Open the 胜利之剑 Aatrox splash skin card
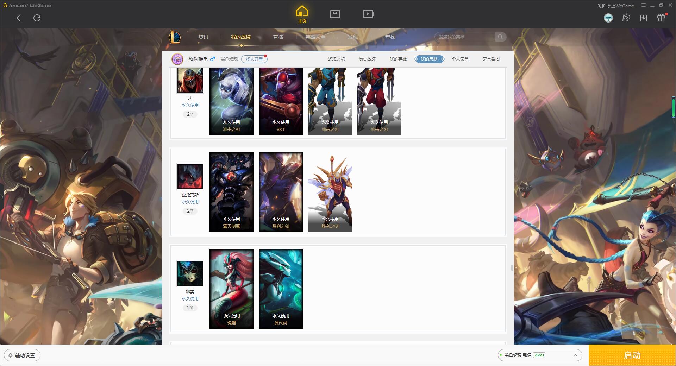This screenshot has width=676, height=366. pos(281,192)
